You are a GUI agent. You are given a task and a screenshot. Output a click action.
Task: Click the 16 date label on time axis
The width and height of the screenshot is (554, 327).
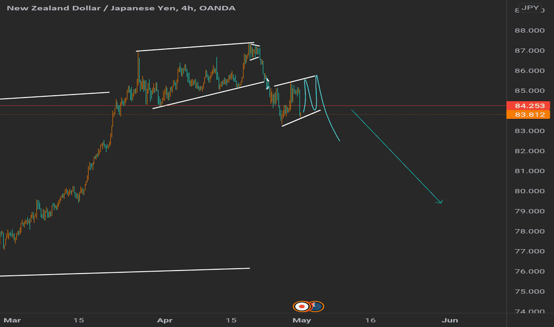pyautogui.click(x=370, y=320)
